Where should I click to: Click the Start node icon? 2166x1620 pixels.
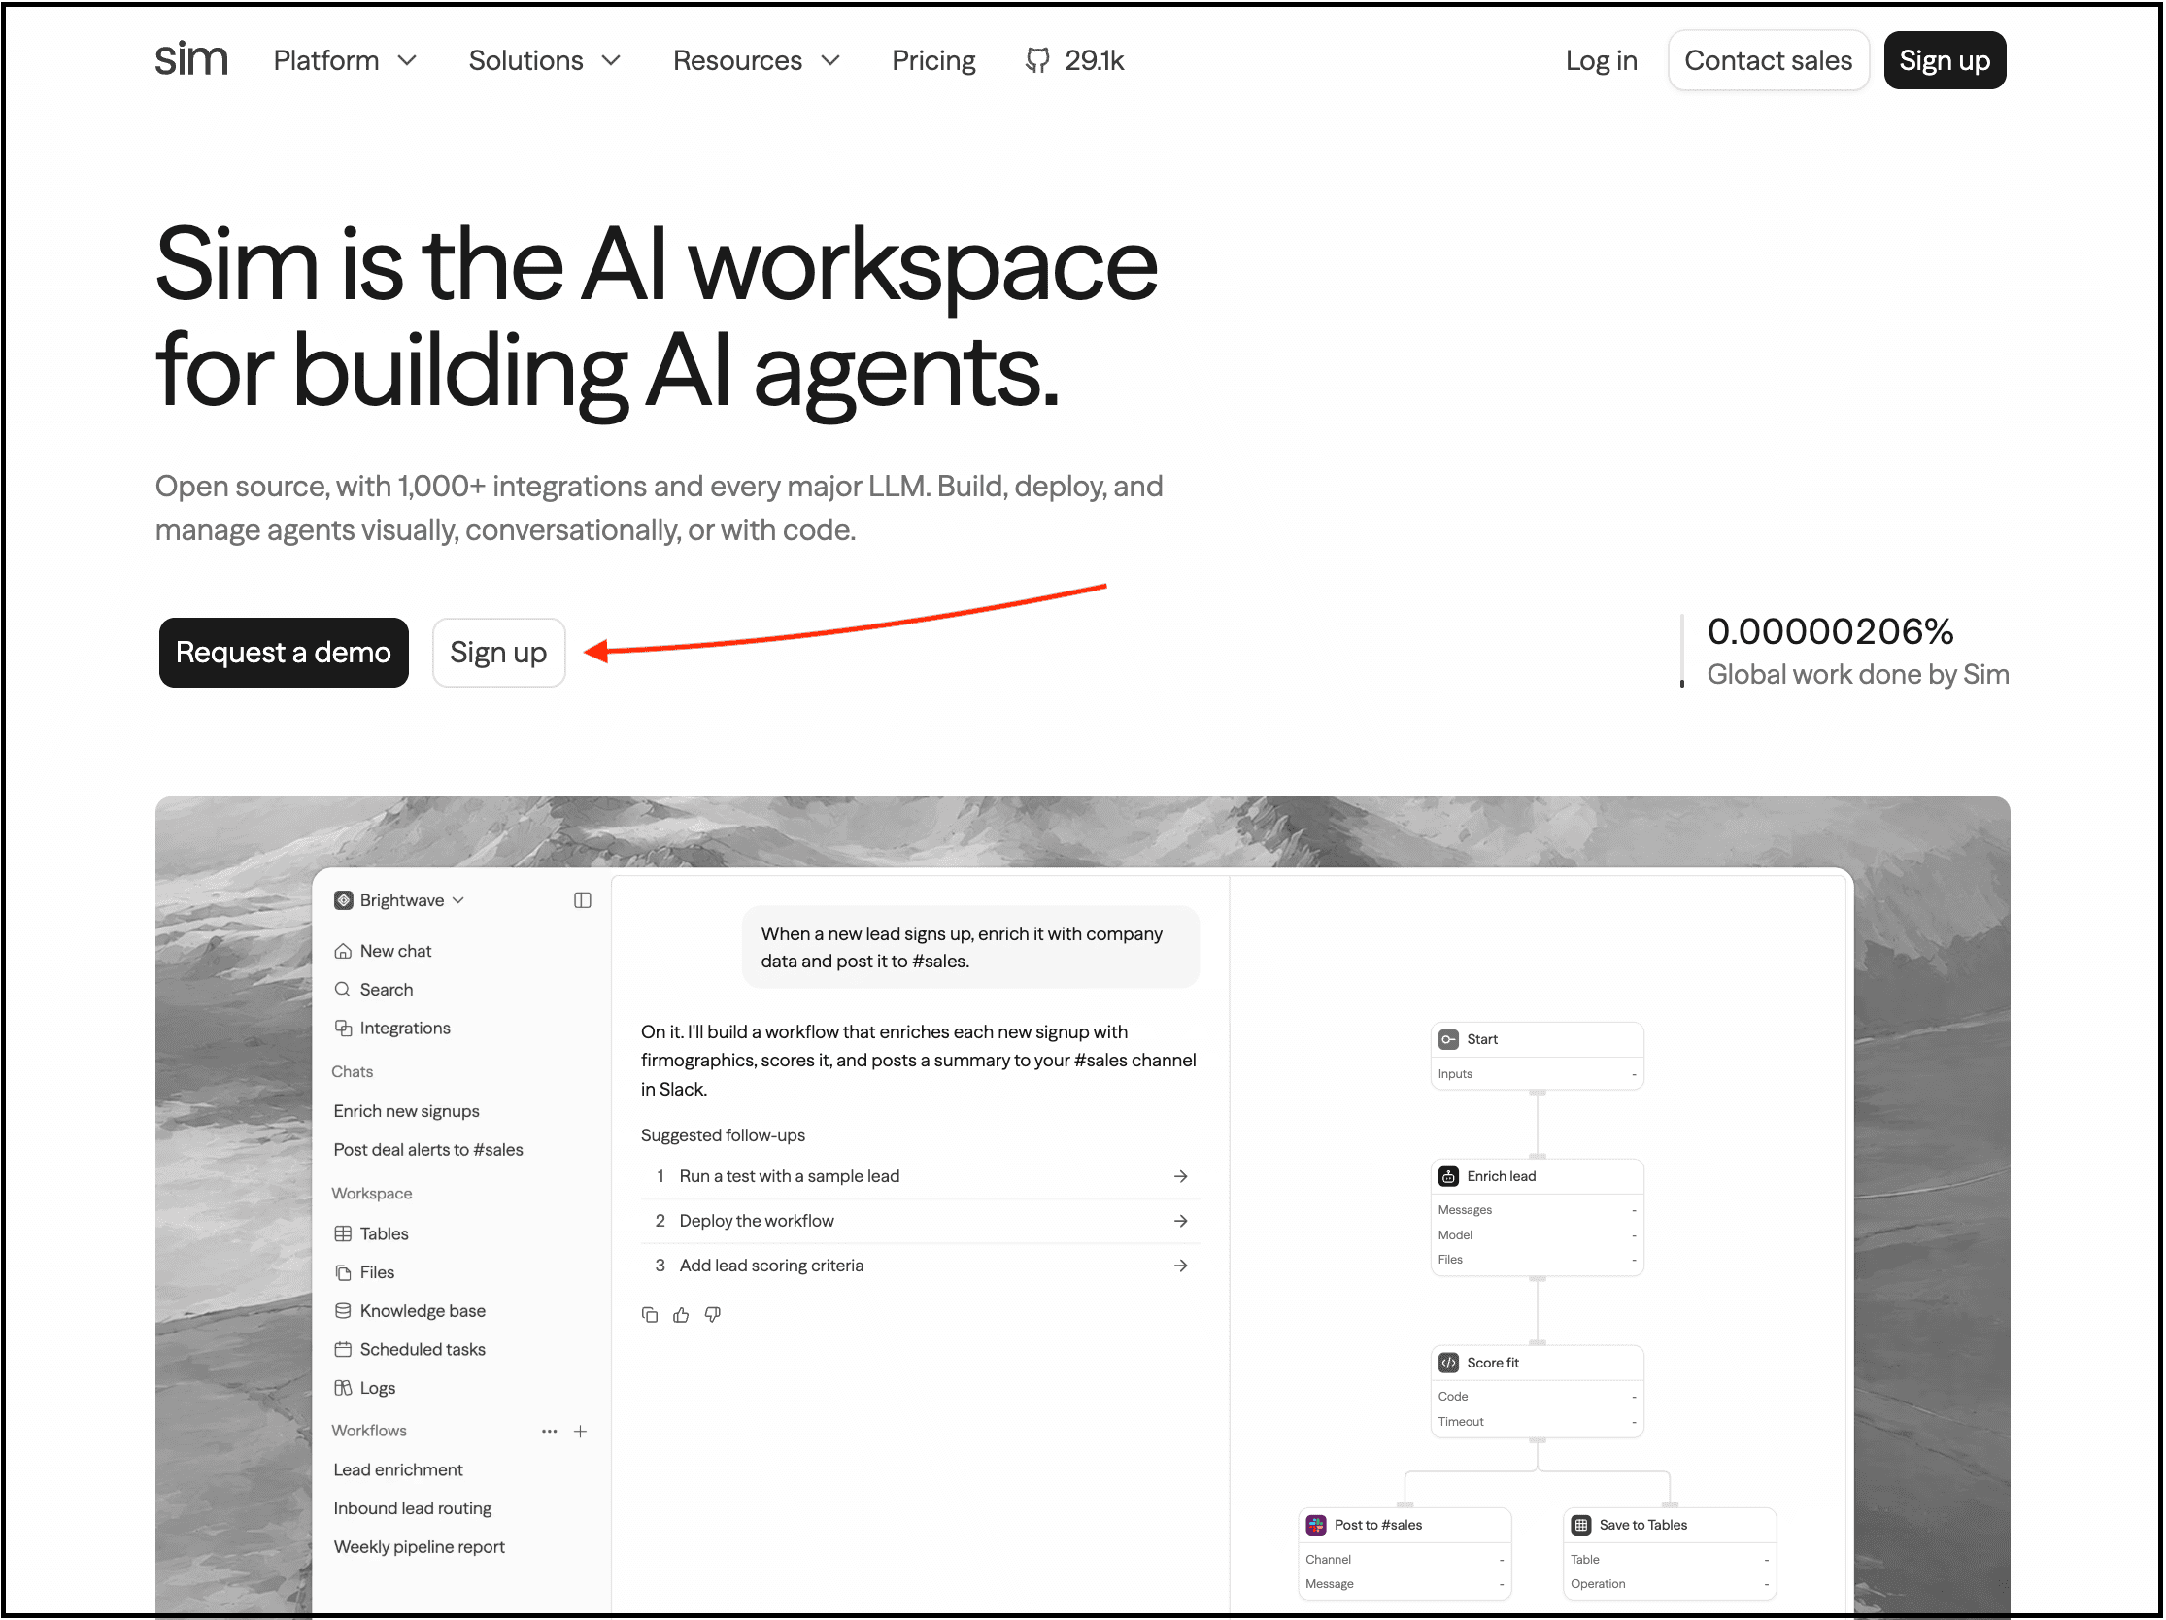tap(1449, 1039)
